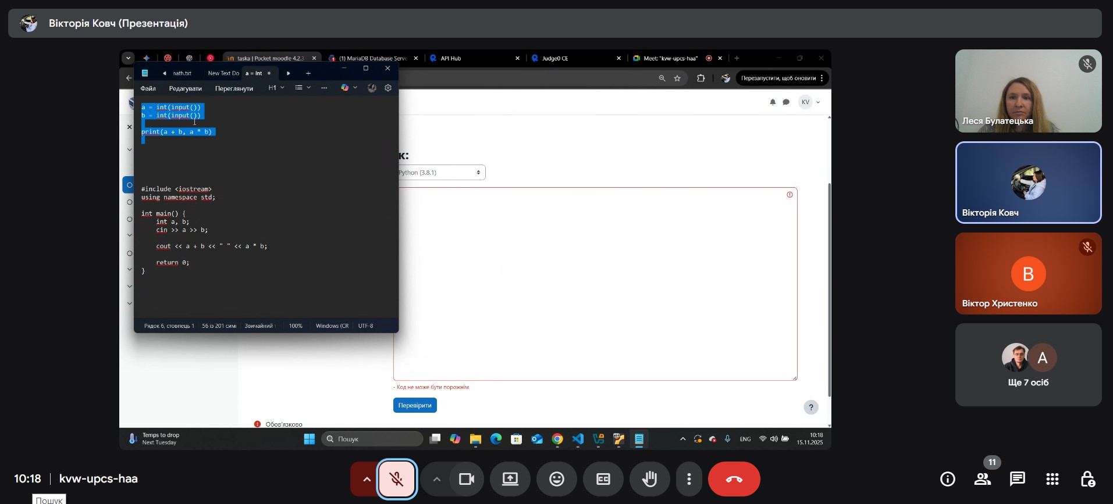Screen dimensions: 1113x504
Task: Open the Редагувати menu in Notepad
Action: pyautogui.click(x=185, y=88)
